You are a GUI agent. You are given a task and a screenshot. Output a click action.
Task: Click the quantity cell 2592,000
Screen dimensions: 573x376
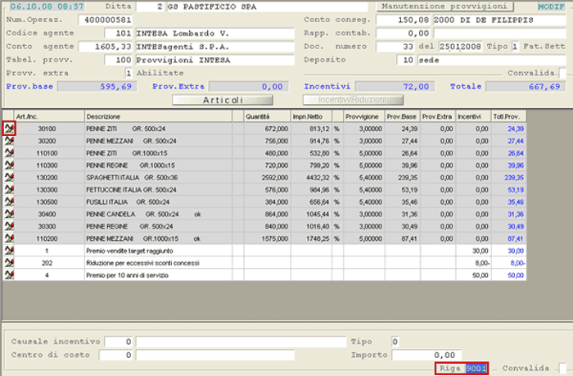coord(267,178)
